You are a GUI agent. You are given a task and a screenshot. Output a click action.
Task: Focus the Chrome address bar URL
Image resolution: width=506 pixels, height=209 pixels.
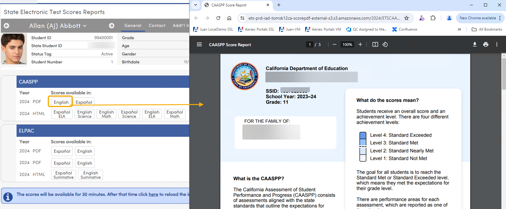(x=324, y=18)
